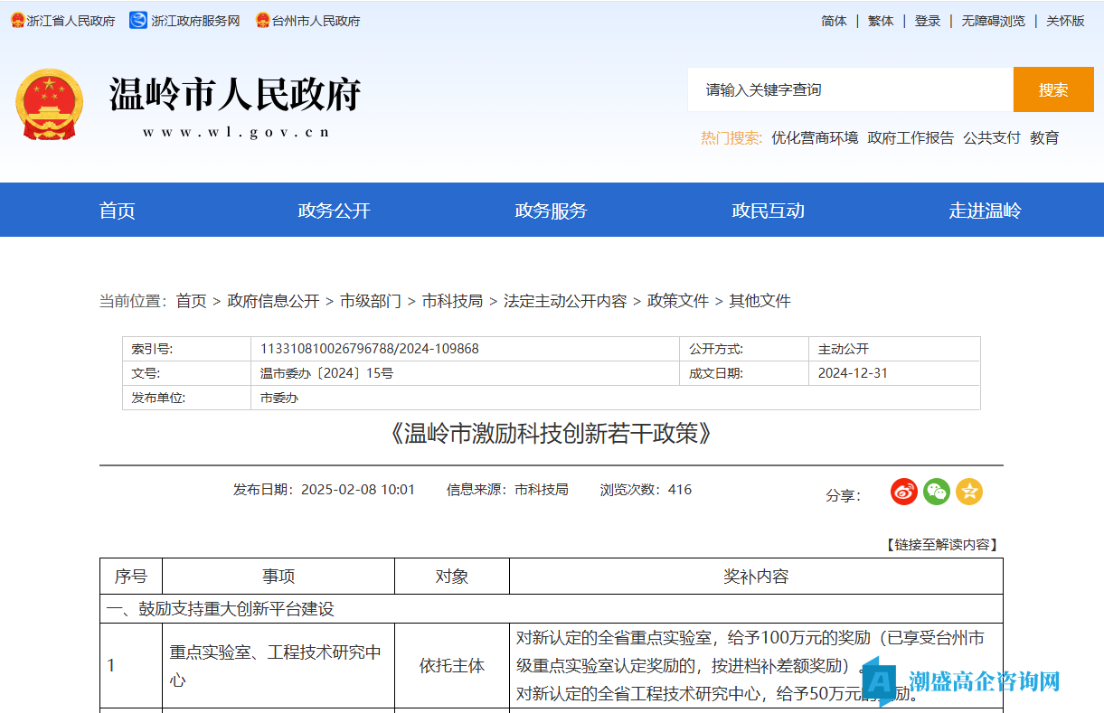This screenshot has height=713, width=1104.
Task: Click the large national emblem logo
Action: click(x=49, y=104)
